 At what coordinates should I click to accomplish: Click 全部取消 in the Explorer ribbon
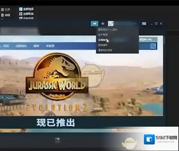click(x=26, y=14)
